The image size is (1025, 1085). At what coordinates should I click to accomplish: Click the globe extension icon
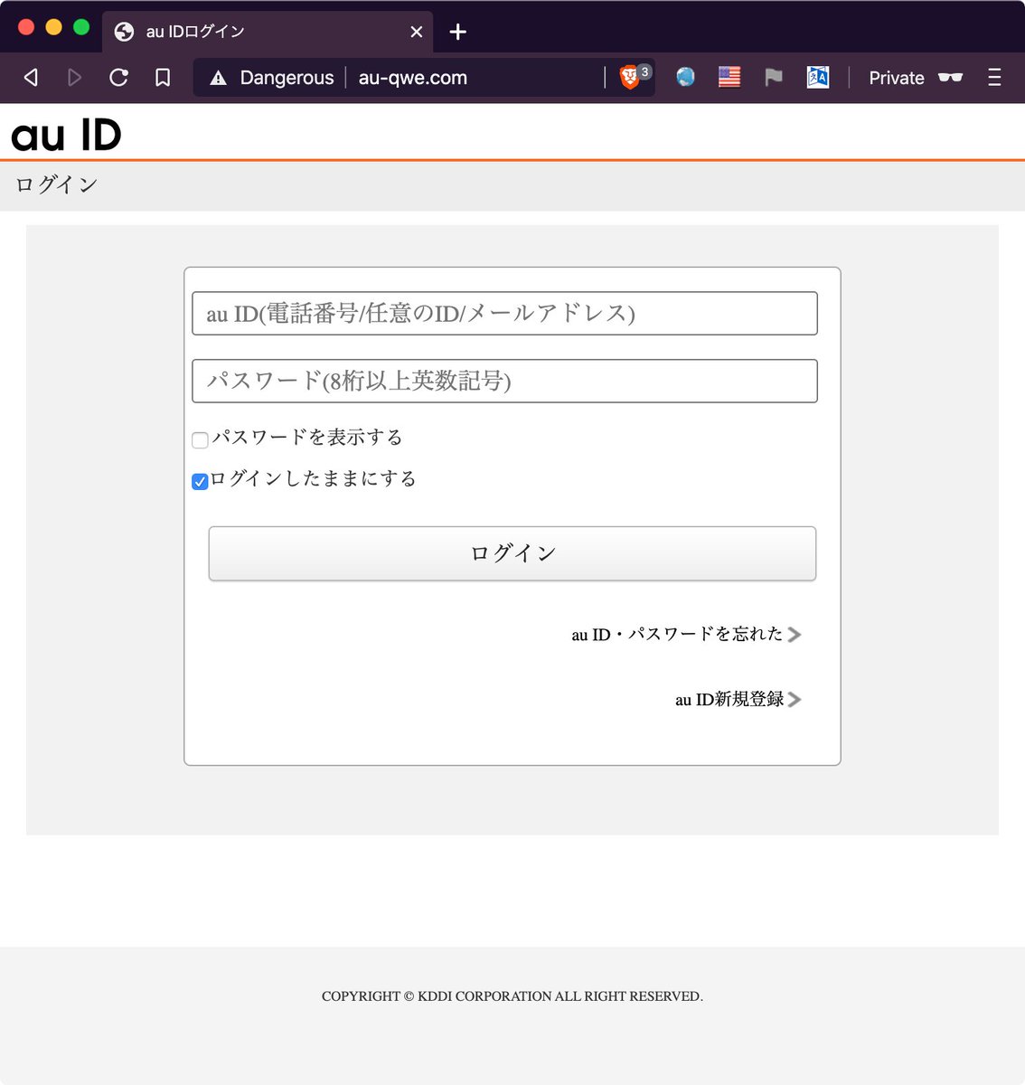click(686, 78)
